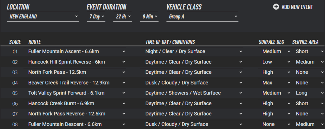This screenshot has height=129, width=325.
Task: Change the Hancock Hill Sprint Reverse route
Action: point(123,62)
